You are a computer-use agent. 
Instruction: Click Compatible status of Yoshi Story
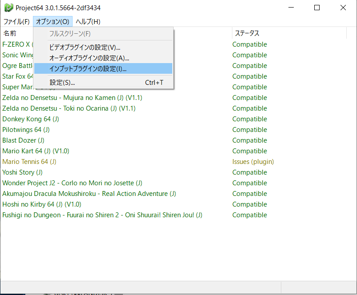click(250, 172)
